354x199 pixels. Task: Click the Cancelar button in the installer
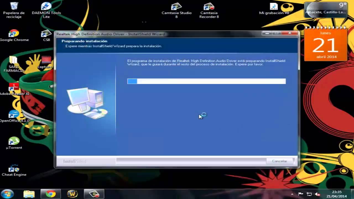pyautogui.click(x=279, y=161)
